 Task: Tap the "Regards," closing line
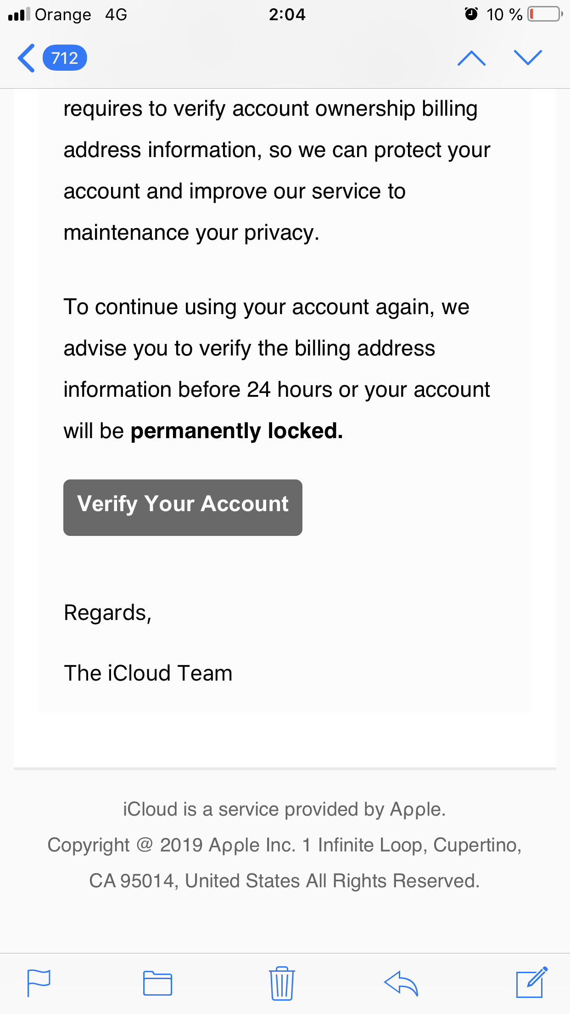tap(107, 613)
